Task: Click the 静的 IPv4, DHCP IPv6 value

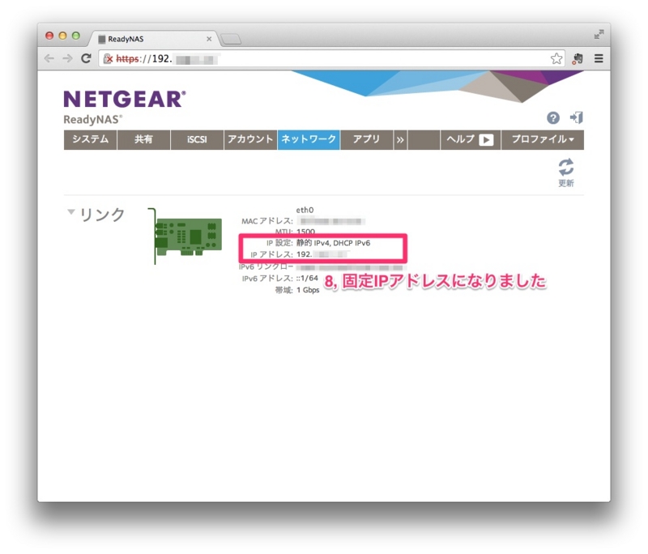Action: [333, 243]
